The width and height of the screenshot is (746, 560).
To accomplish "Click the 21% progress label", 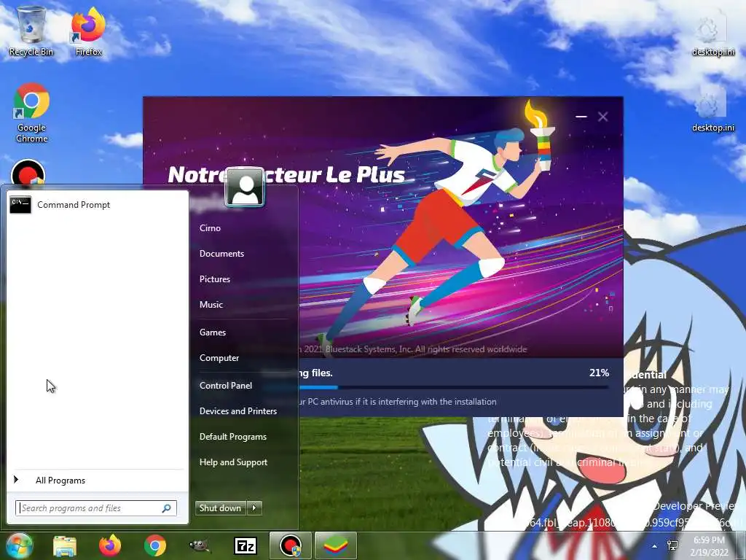I will coord(599,373).
